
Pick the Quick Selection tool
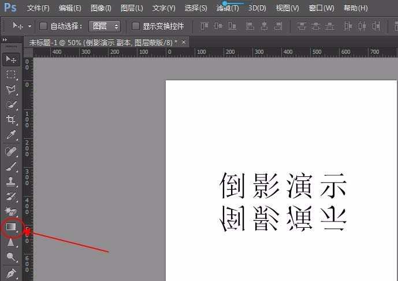point(11,105)
